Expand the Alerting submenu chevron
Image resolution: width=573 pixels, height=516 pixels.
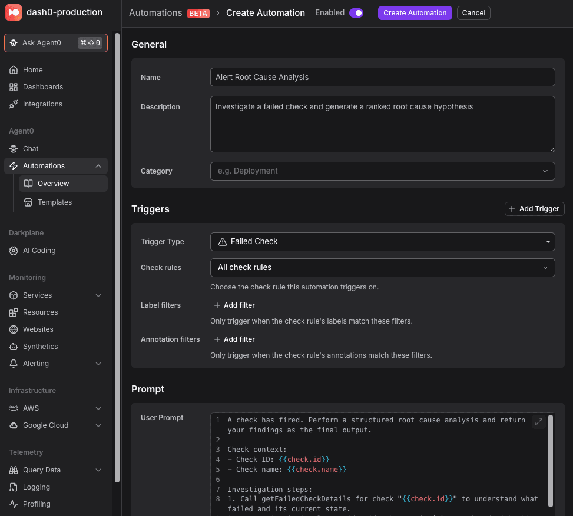point(98,364)
